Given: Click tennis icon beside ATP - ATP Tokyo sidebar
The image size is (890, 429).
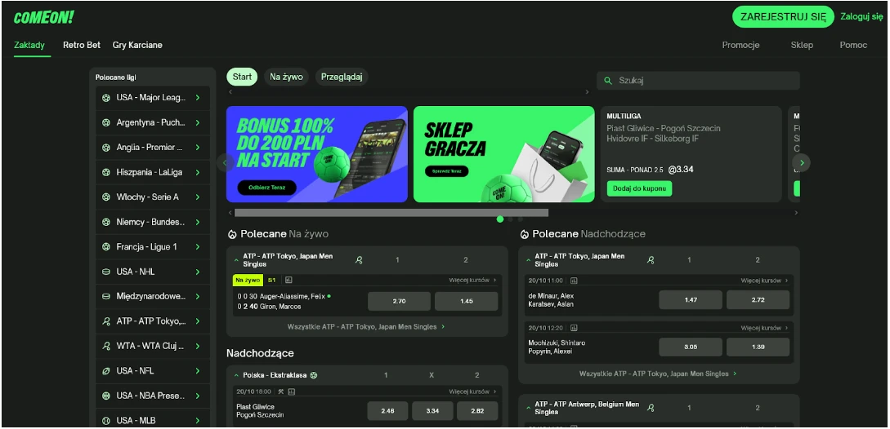Looking at the screenshot, I should [x=105, y=321].
